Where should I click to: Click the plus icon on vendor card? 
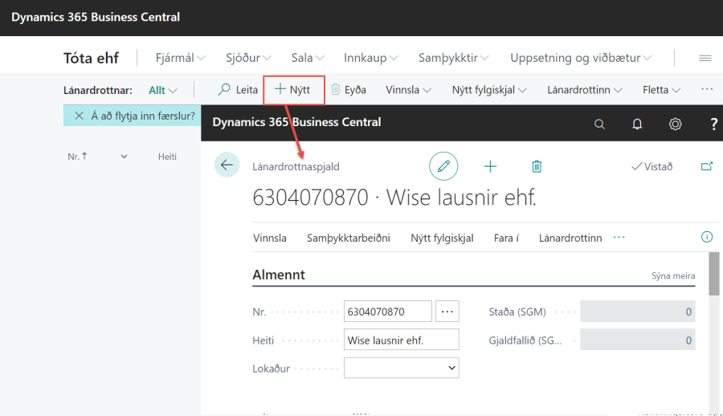point(490,166)
